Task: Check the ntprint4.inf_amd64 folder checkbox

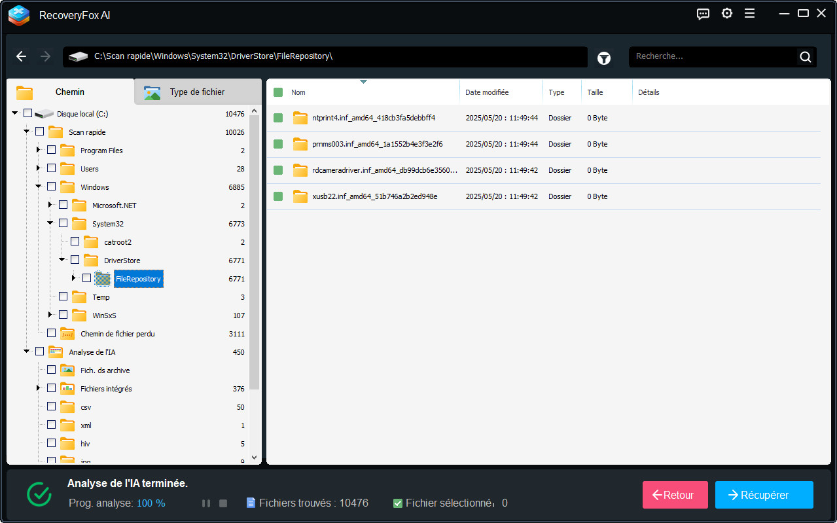Action: click(278, 118)
